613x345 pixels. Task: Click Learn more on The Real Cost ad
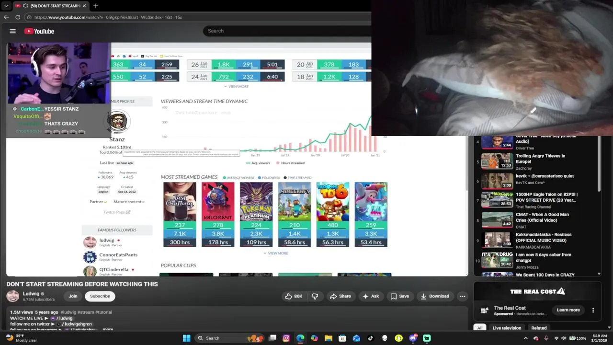568,310
